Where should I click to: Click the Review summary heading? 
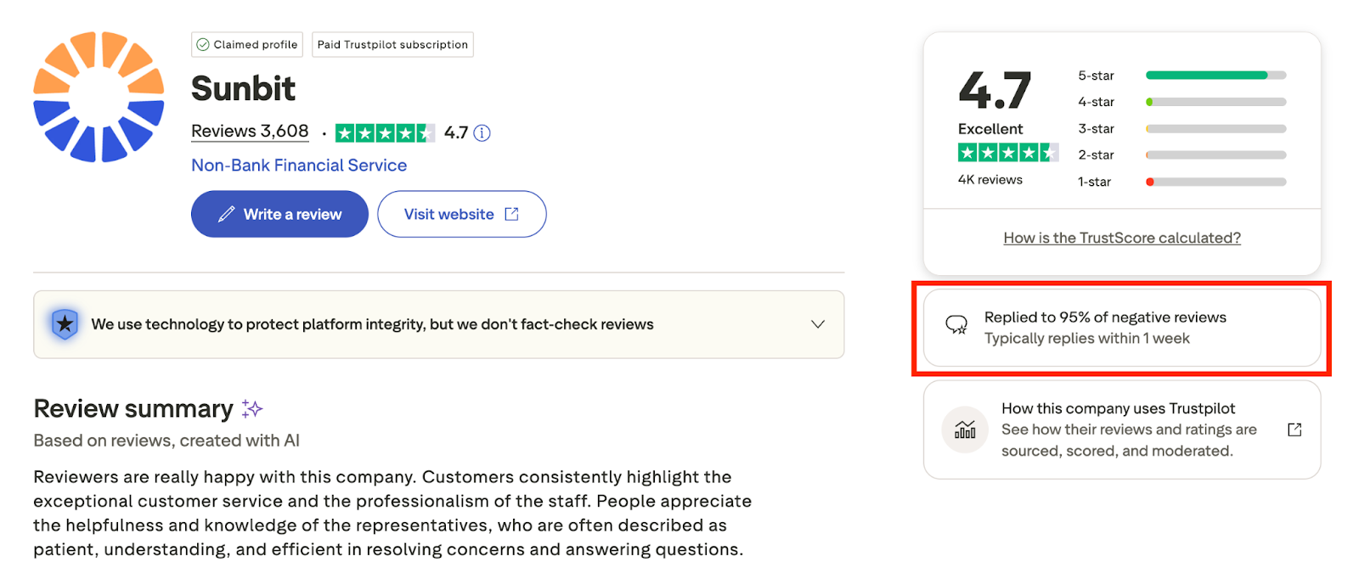click(x=133, y=409)
